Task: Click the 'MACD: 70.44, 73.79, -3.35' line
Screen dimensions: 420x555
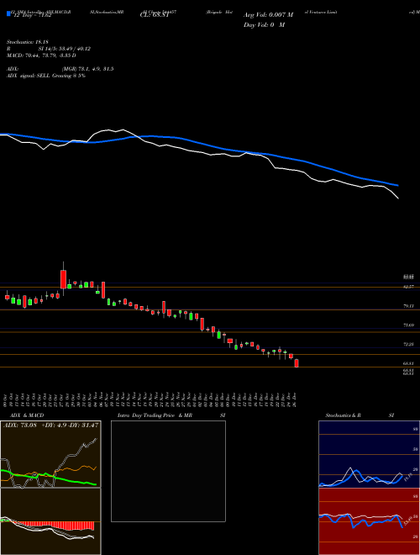Action: pyautogui.click(x=41, y=55)
